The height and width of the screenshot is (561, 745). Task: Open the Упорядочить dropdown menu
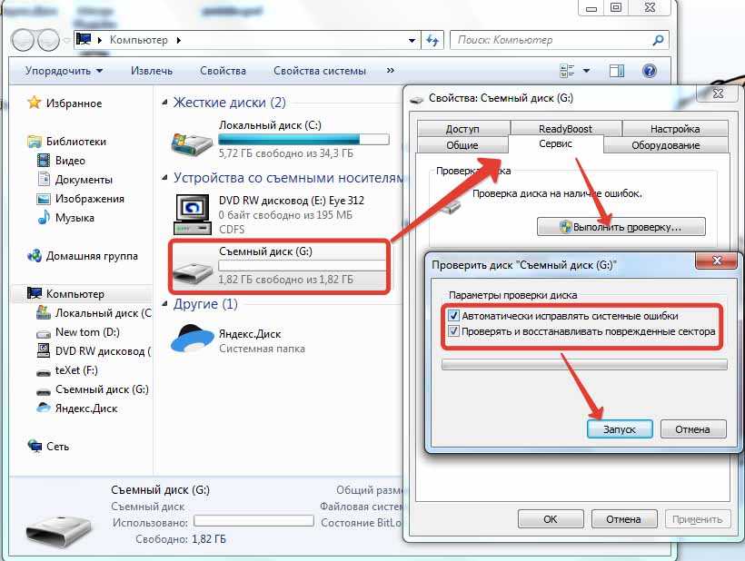pyautogui.click(x=64, y=71)
